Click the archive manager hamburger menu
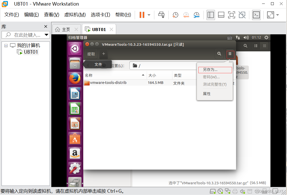The image size is (287, 195). point(230,54)
